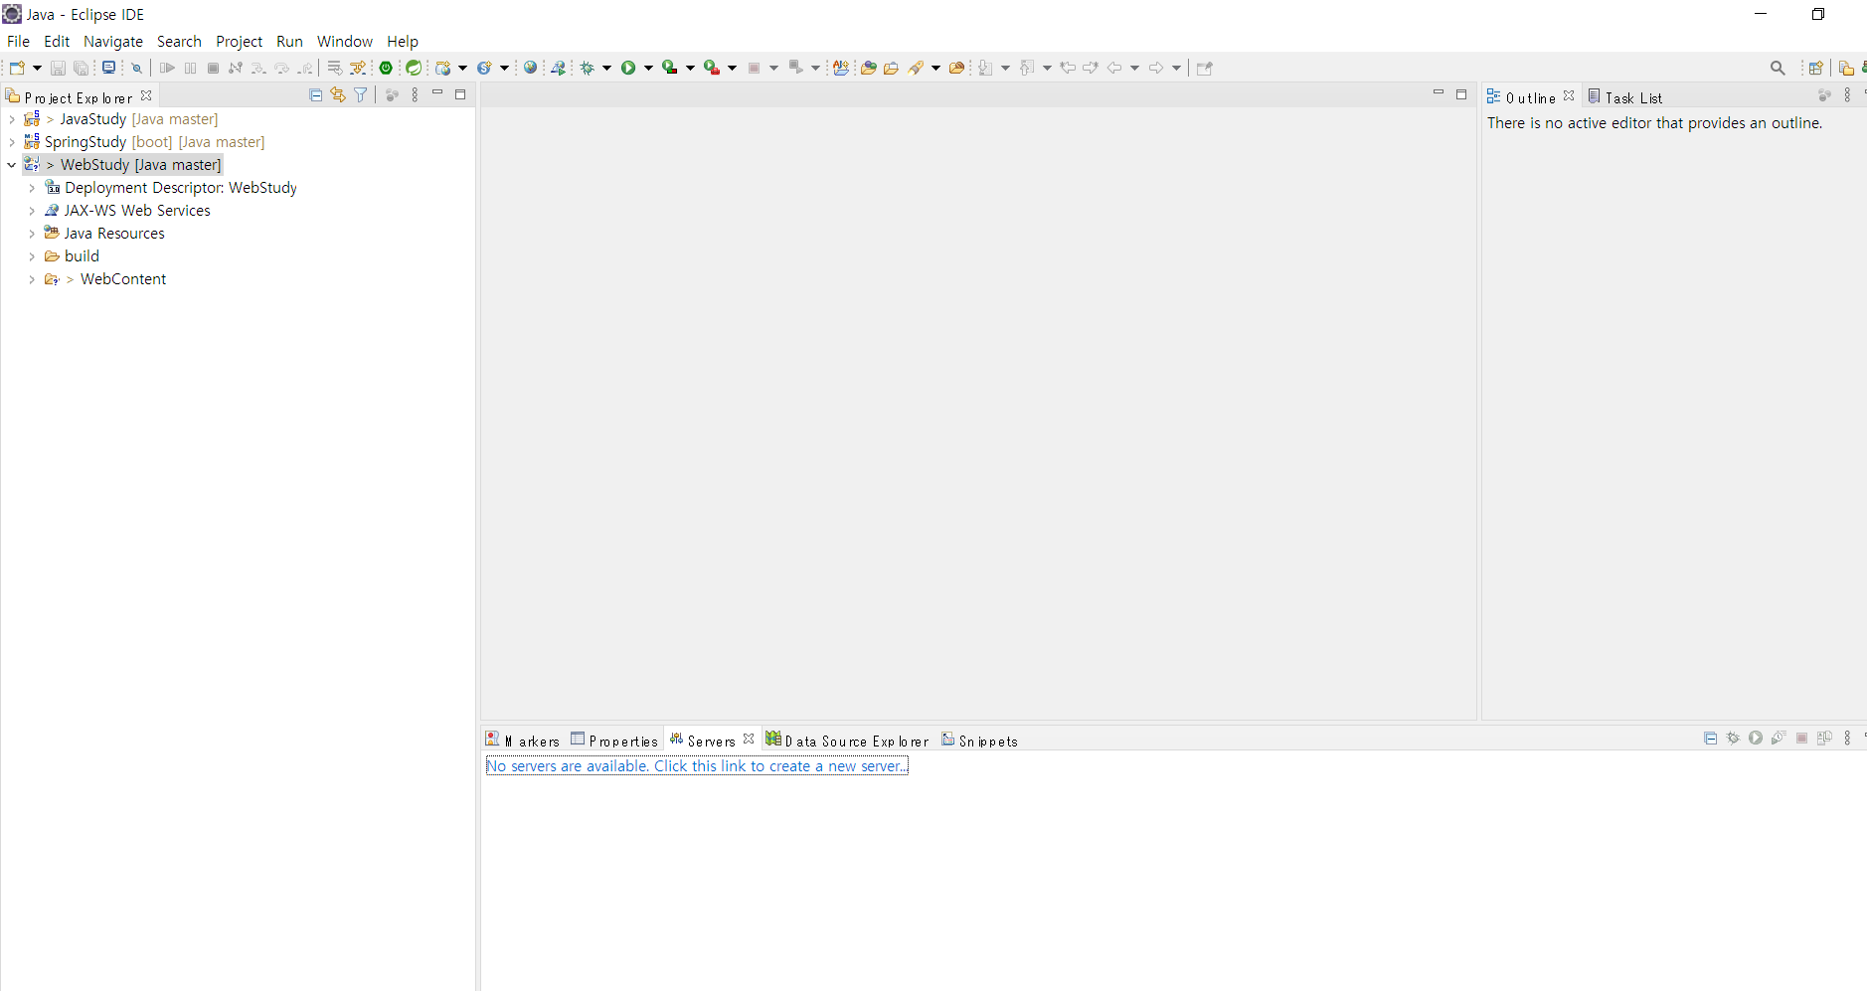
Task: Click the Terminate square icon near Resume
Action: 213,68
